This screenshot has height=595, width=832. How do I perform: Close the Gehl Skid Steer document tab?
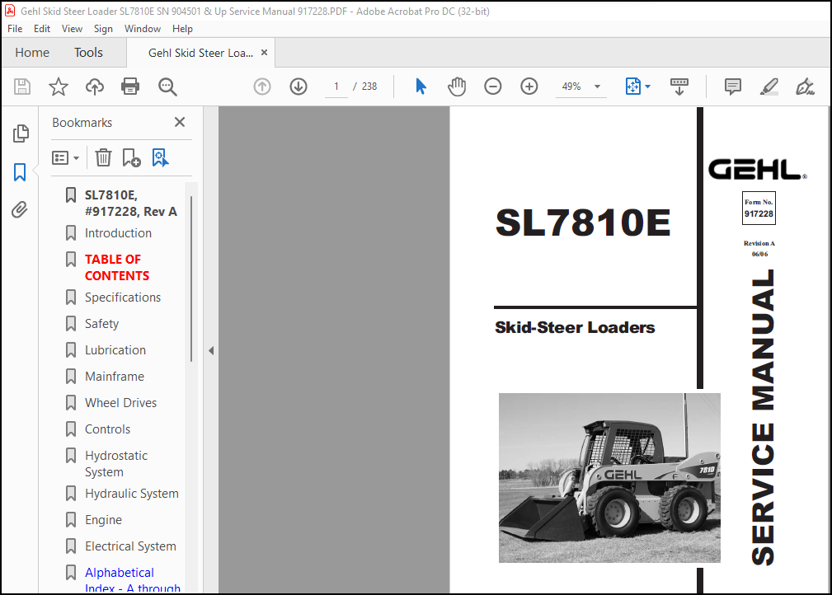[264, 53]
